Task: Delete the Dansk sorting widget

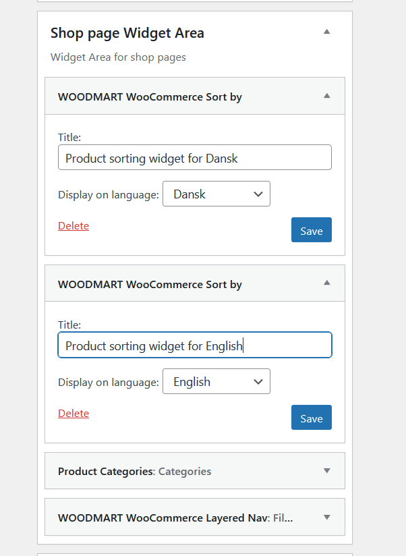Action: [74, 226]
